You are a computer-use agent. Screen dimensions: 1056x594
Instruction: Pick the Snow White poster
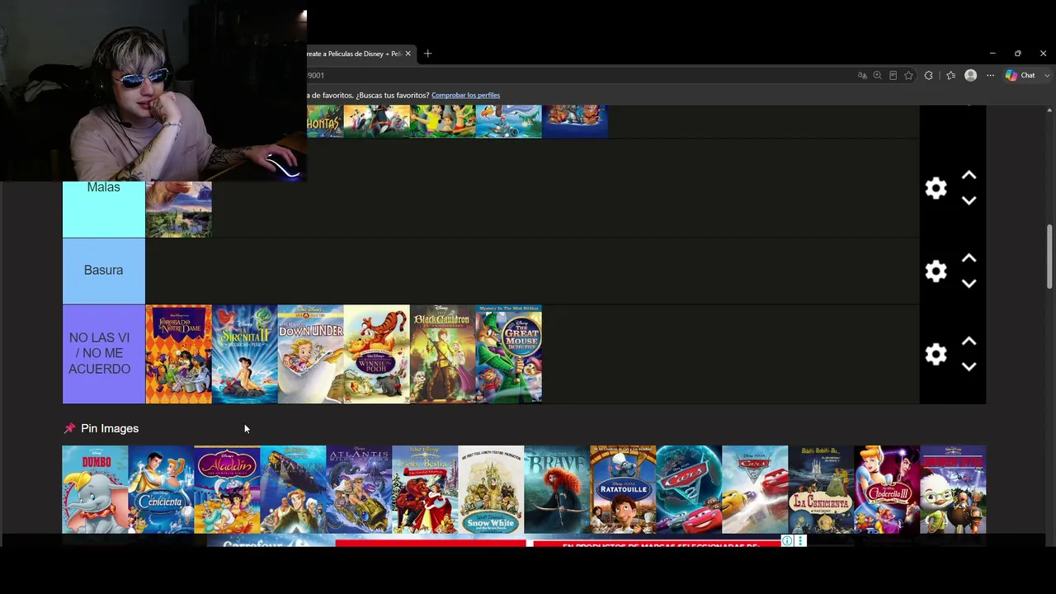[x=491, y=490]
